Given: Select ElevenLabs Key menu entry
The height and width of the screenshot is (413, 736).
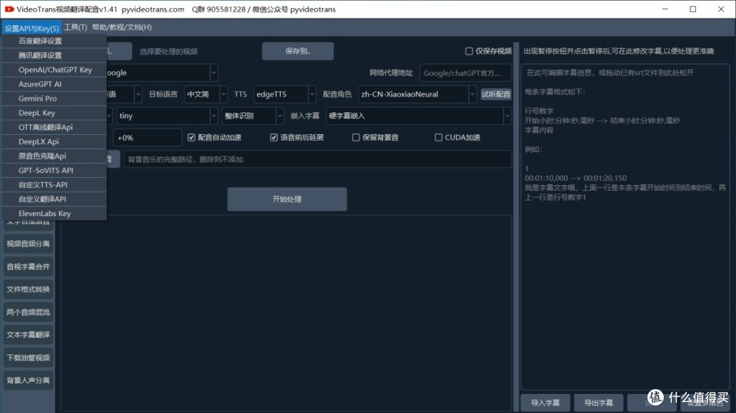Looking at the screenshot, I should pos(54,213).
